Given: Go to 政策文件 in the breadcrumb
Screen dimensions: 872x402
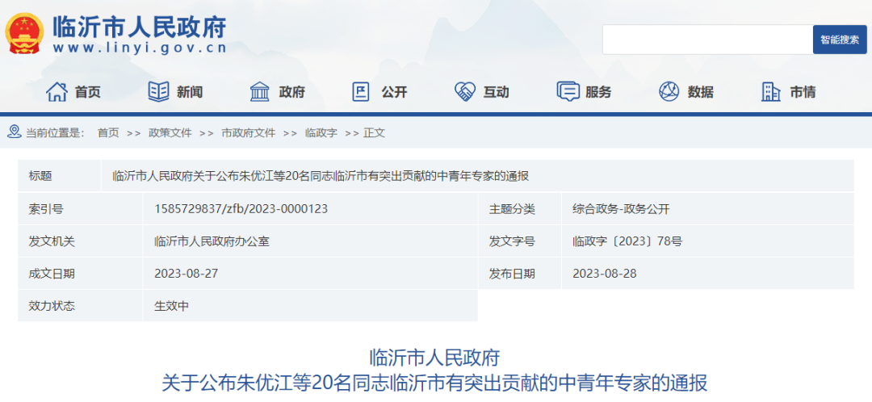Looking at the screenshot, I should point(170,133).
